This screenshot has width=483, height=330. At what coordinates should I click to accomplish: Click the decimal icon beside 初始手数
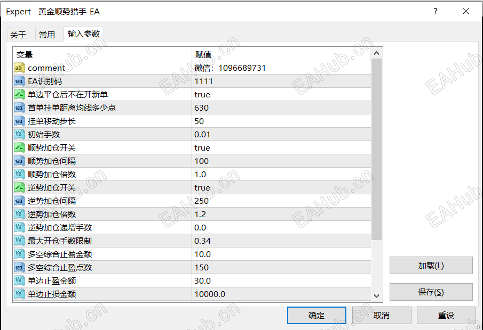coord(20,135)
